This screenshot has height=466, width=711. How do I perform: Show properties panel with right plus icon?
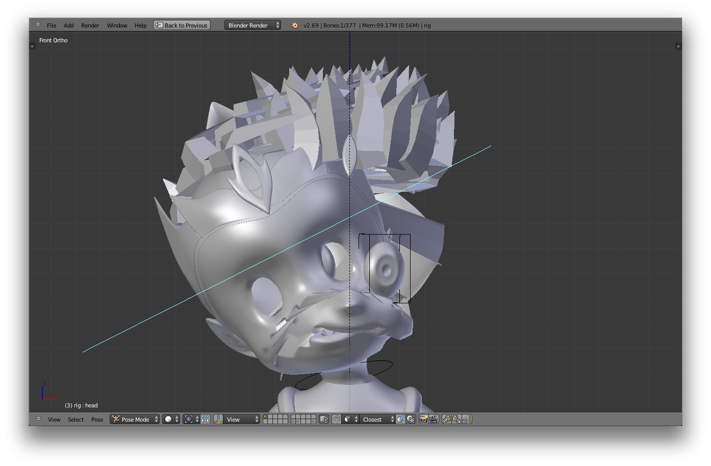point(678,46)
